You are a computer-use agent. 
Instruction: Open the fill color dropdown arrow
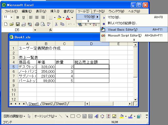tap(63, 17)
